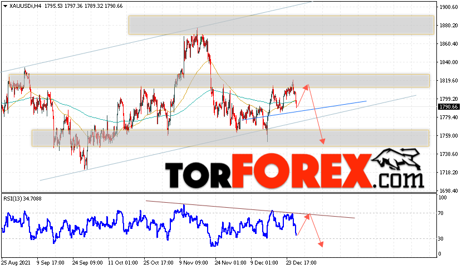Image resolution: width=462 pixels, height=269 pixels.
Task: Click the 1718.20 price axis label
Action: (x=448, y=172)
